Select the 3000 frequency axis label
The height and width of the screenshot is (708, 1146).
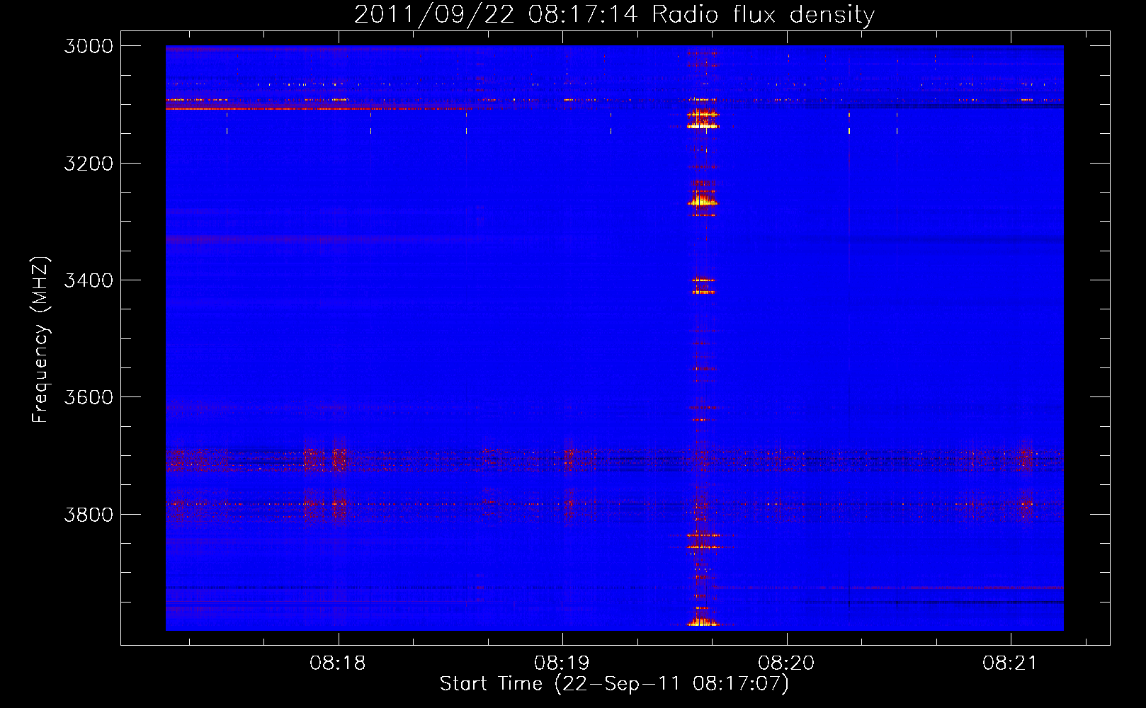(x=89, y=46)
